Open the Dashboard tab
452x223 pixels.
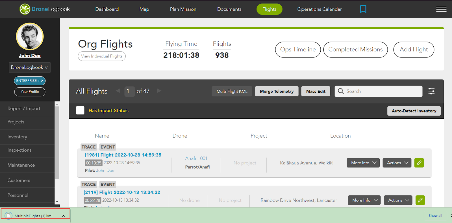tap(107, 9)
